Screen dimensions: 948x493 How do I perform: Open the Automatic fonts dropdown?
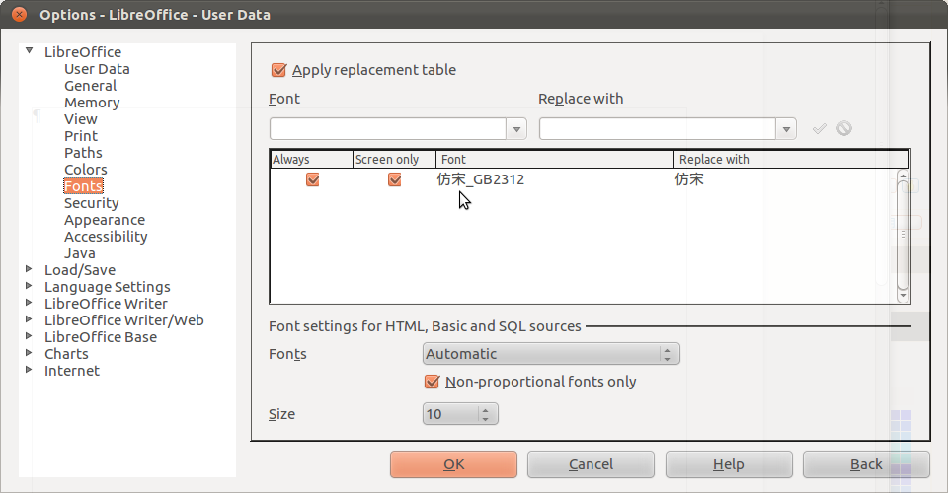(x=551, y=354)
